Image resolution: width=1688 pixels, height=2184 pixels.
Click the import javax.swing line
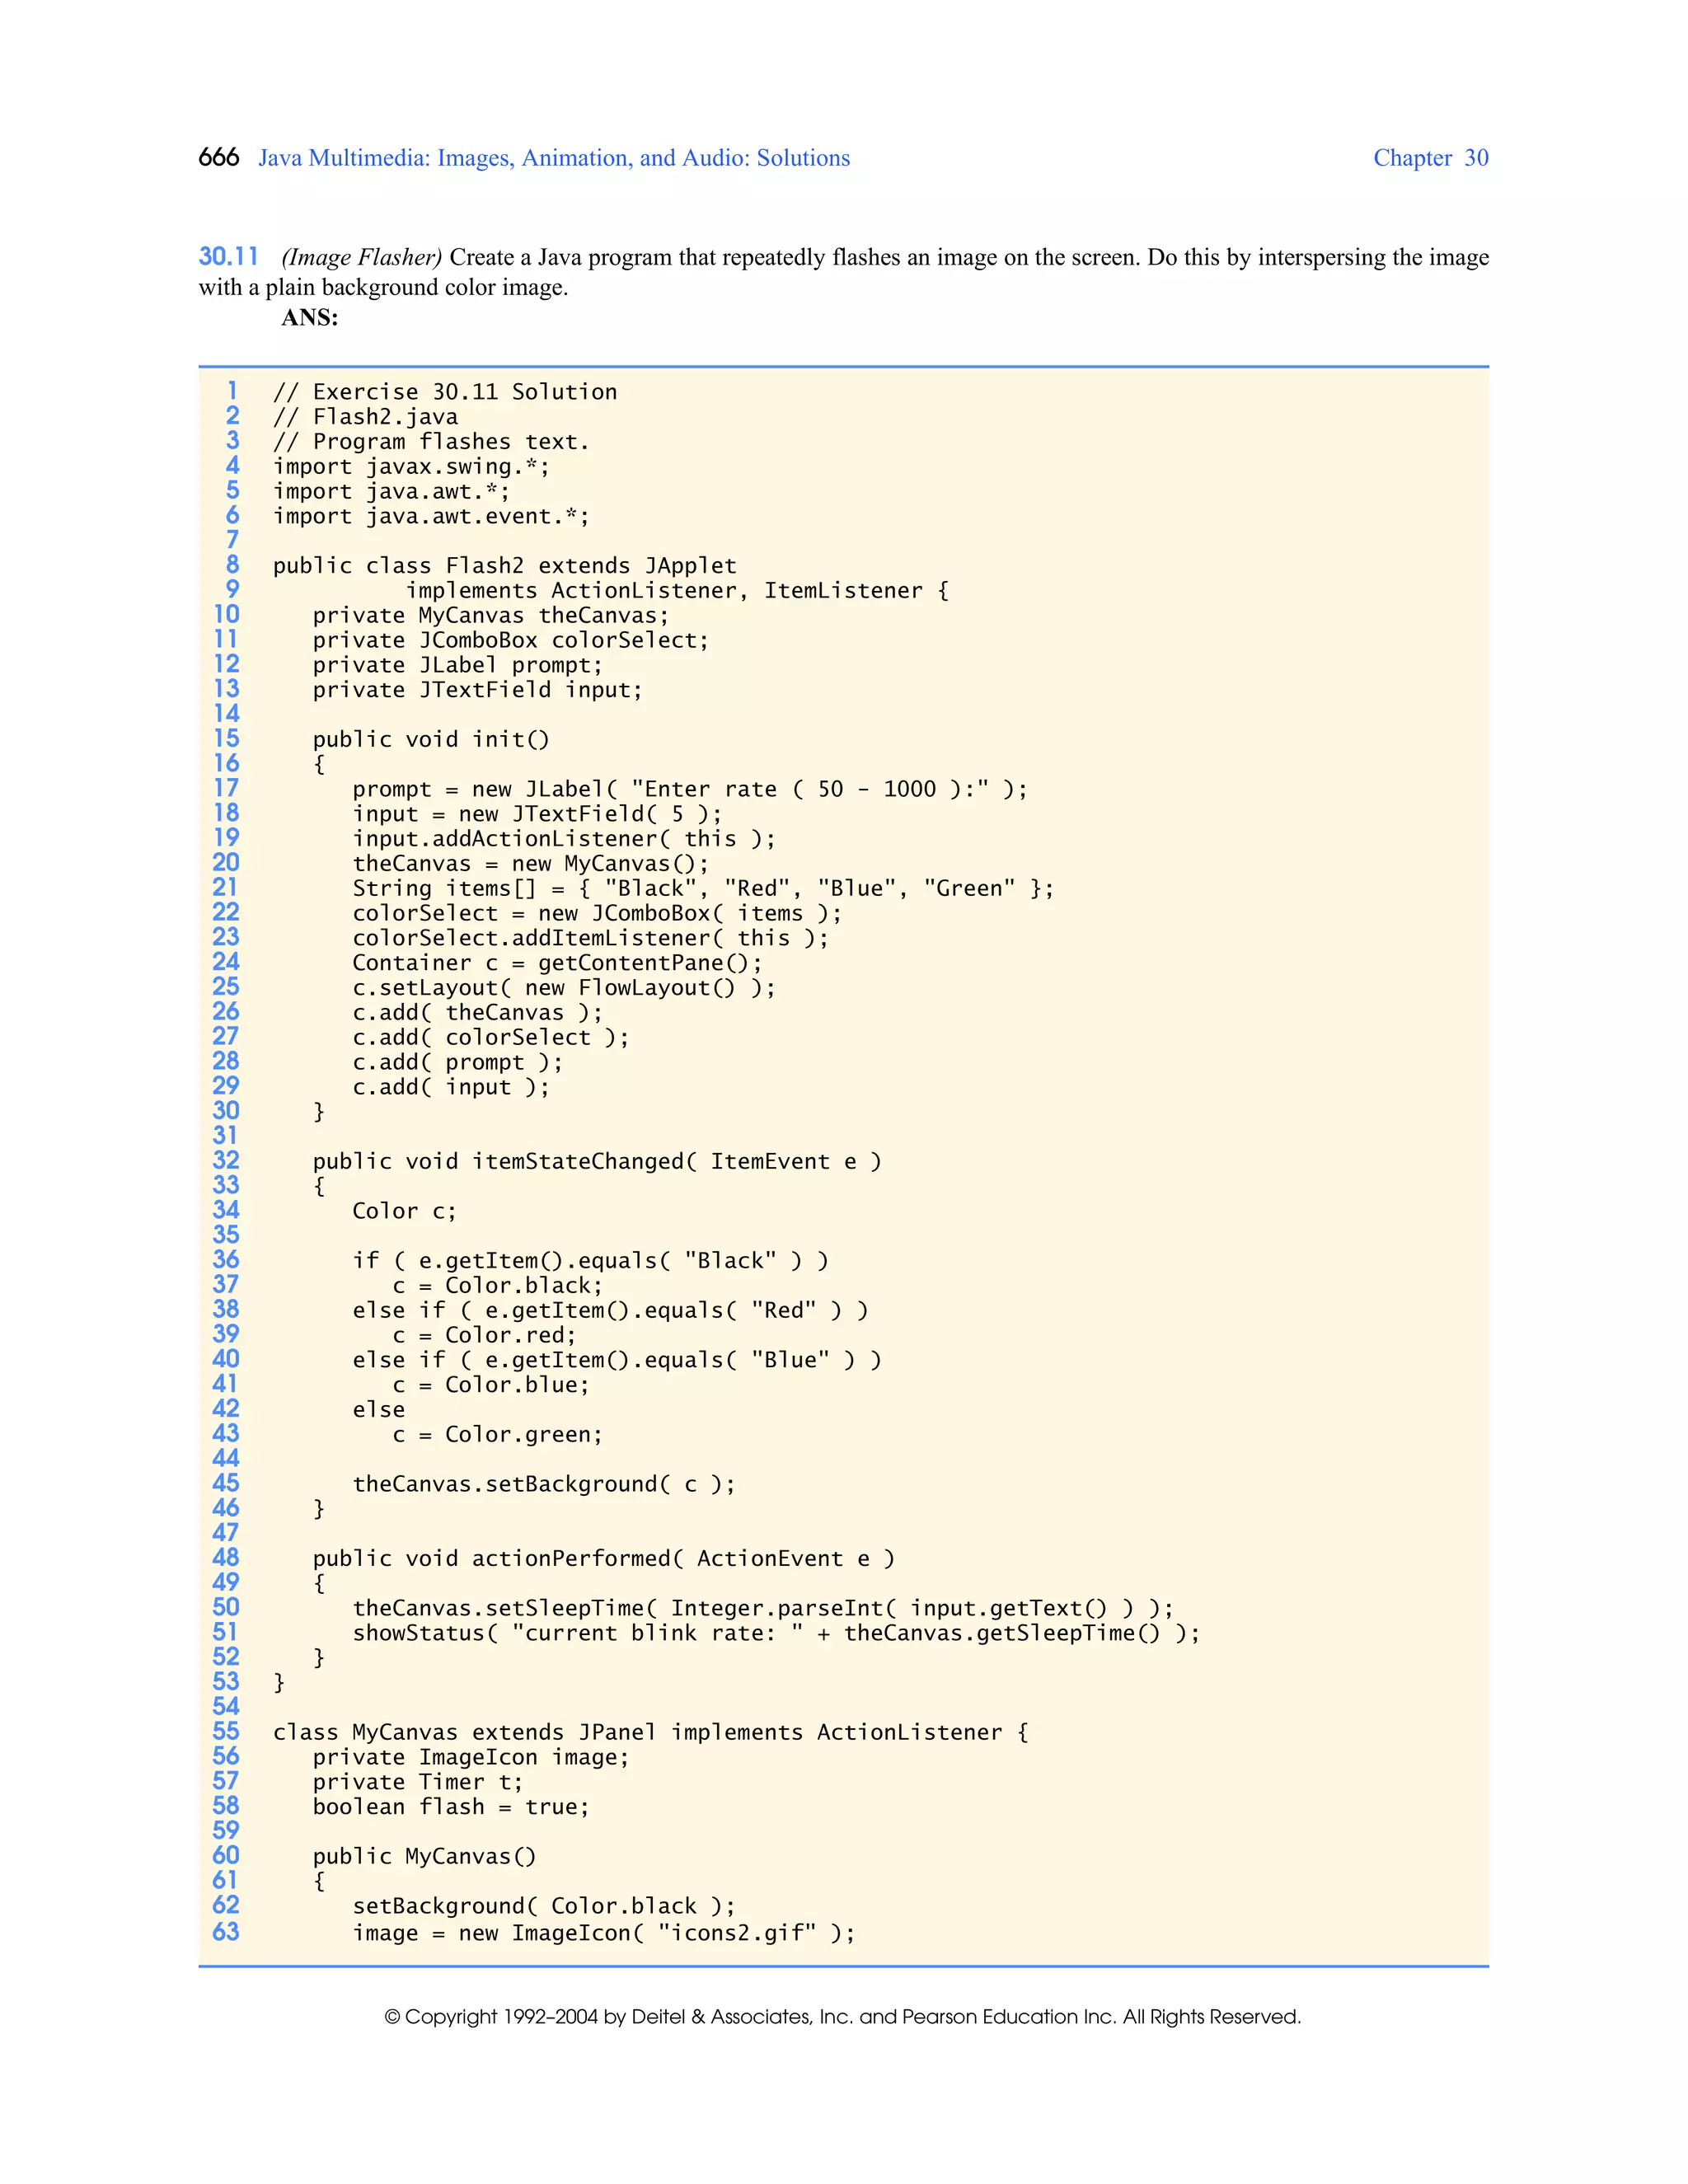click(411, 467)
